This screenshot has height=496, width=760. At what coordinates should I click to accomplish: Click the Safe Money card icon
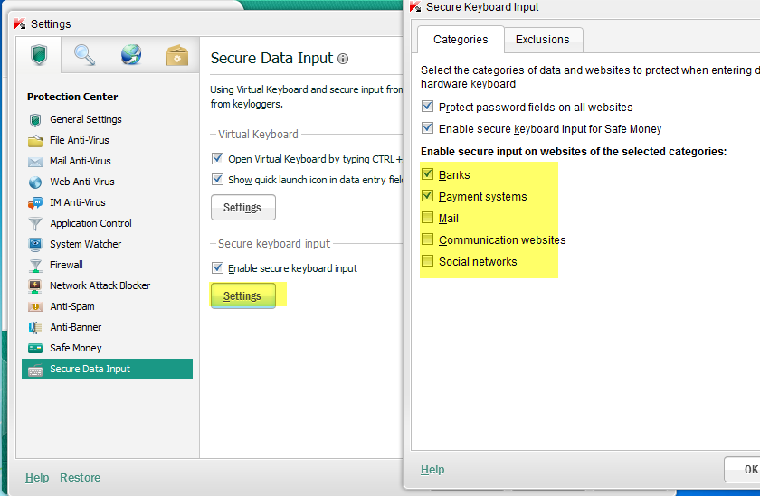point(35,349)
